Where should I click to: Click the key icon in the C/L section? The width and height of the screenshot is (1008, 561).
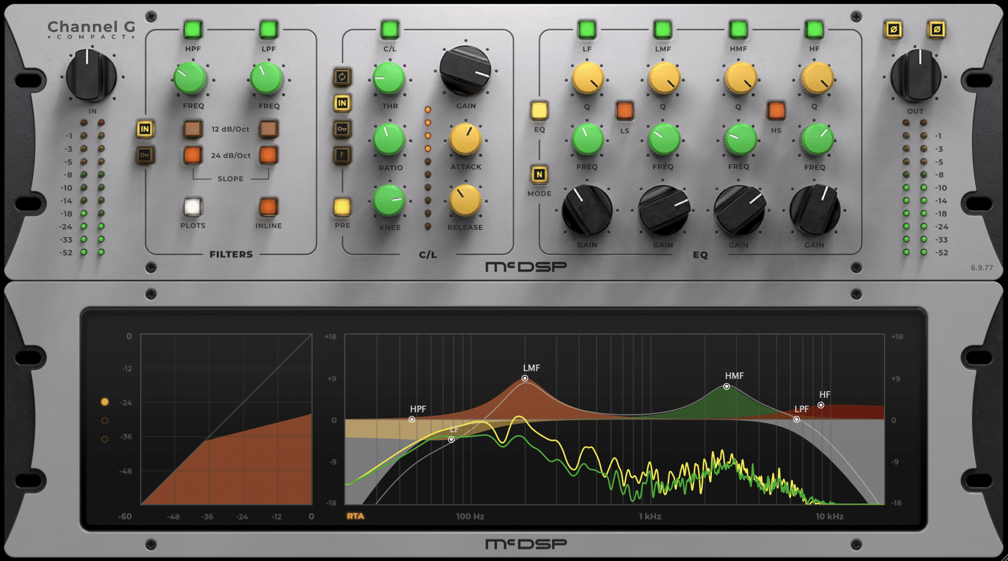click(x=342, y=129)
